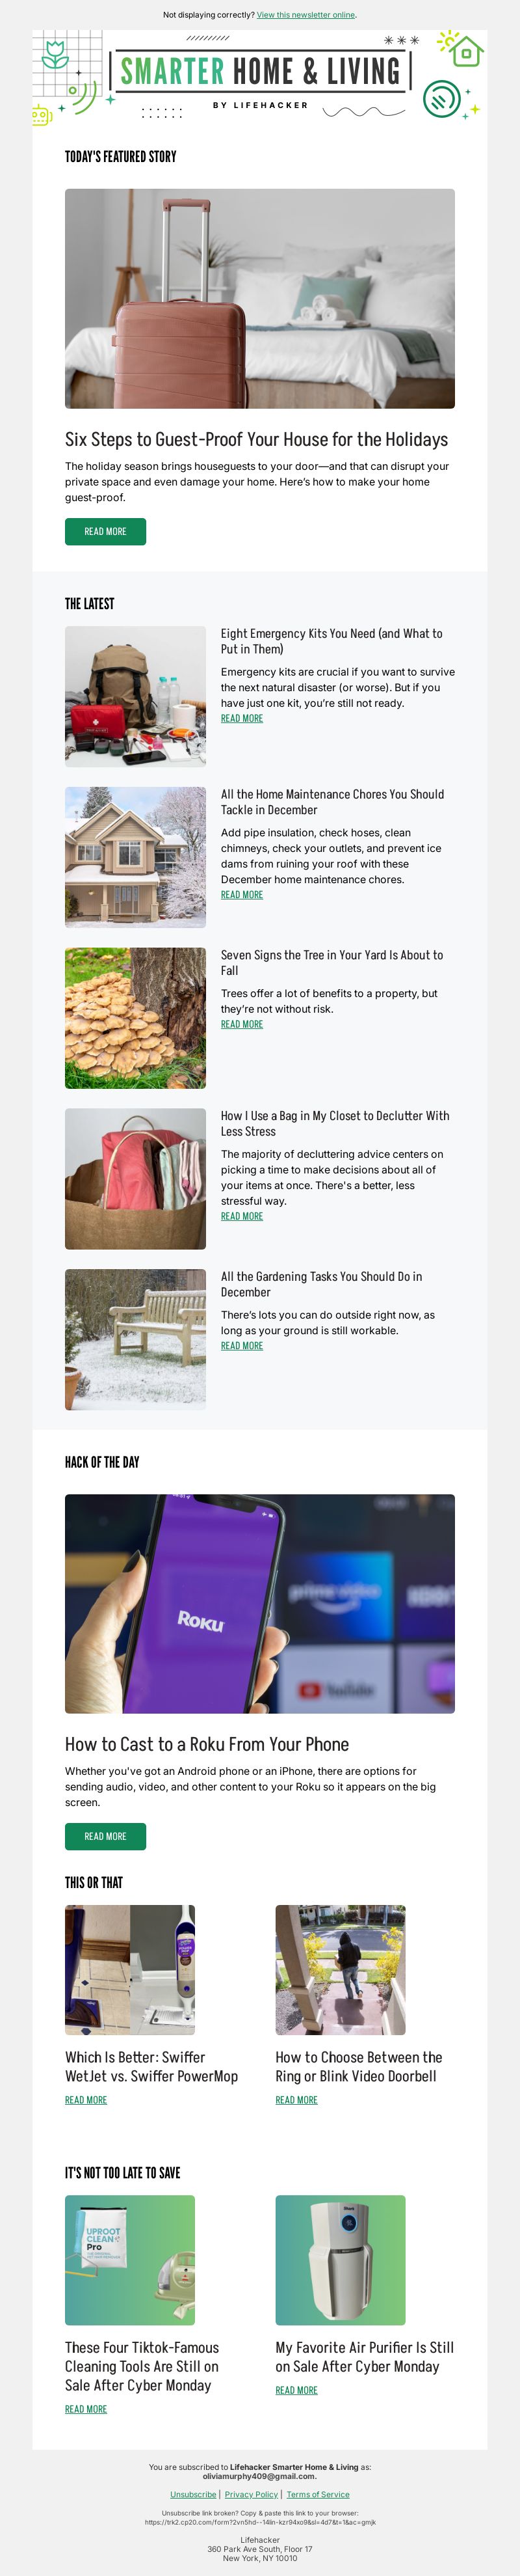Open the Six Steps to Guest-Proof headline
This screenshot has height=2576, width=520.
point(257,439)
